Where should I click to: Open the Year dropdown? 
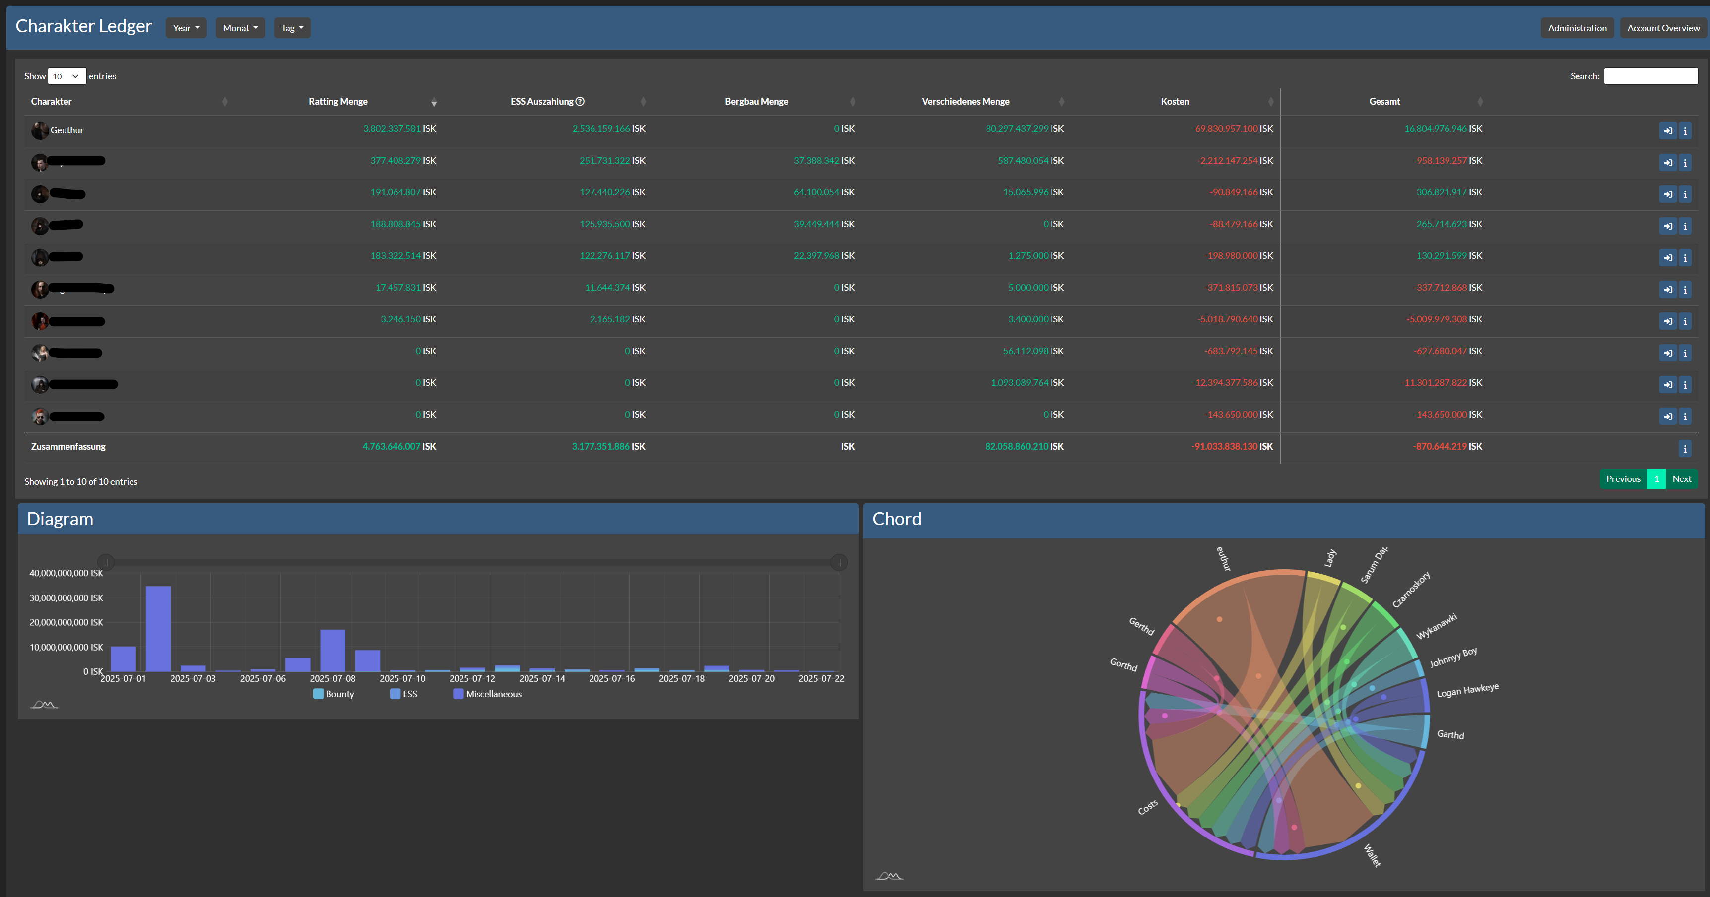(x=186, y=28)
